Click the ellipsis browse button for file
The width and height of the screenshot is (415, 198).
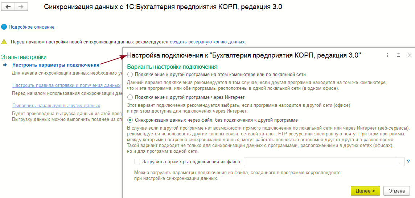401,162
